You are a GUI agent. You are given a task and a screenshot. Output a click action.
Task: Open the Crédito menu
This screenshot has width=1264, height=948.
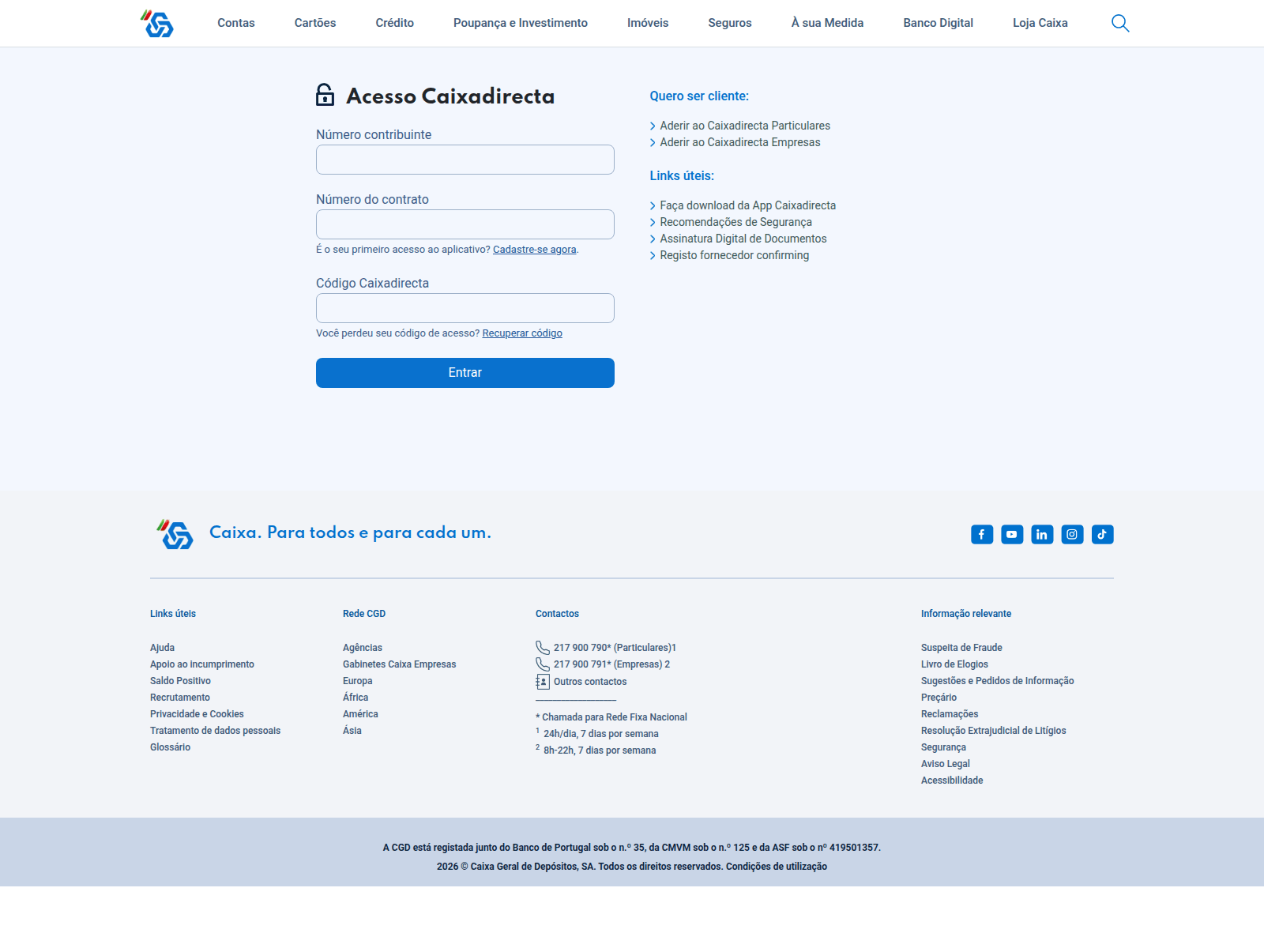pos(395,23)
